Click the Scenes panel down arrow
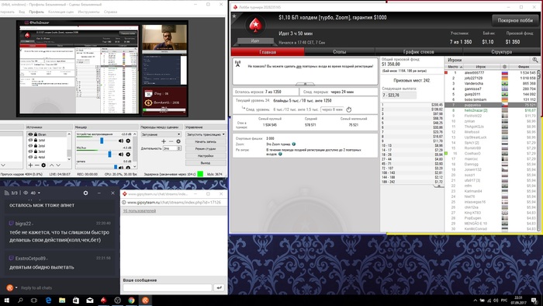The width and height of the screenshot is (543, 306). click(x=3, y=165)
